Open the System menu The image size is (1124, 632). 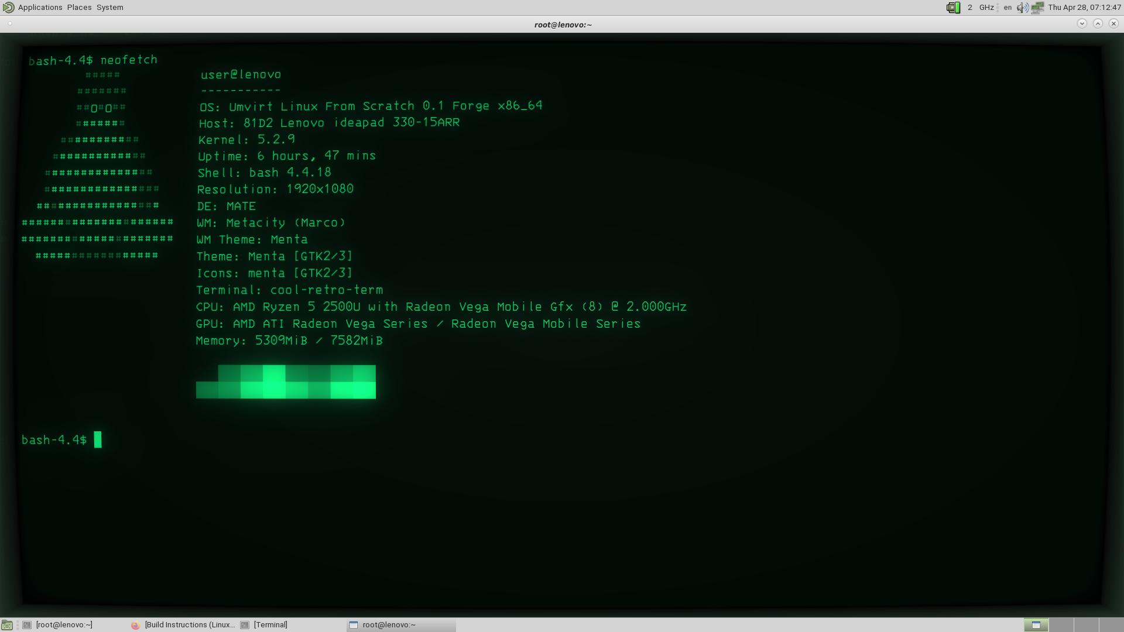click(109, 8)
